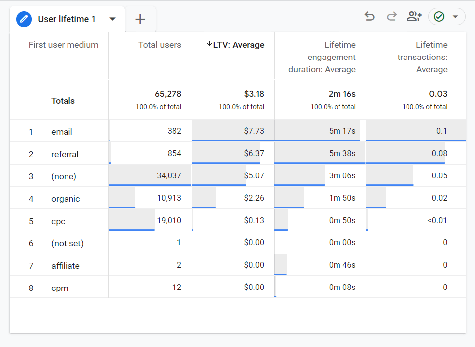Sort by First user medium column header

(64, 44)
